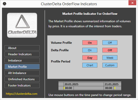Open Footer Indicators section
Image resolution: width=138 pixels, height=100 pixels.
pyautogui.click(x=22, y=85)
